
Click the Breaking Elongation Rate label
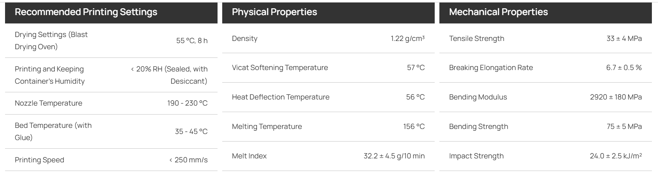[491, 68]
